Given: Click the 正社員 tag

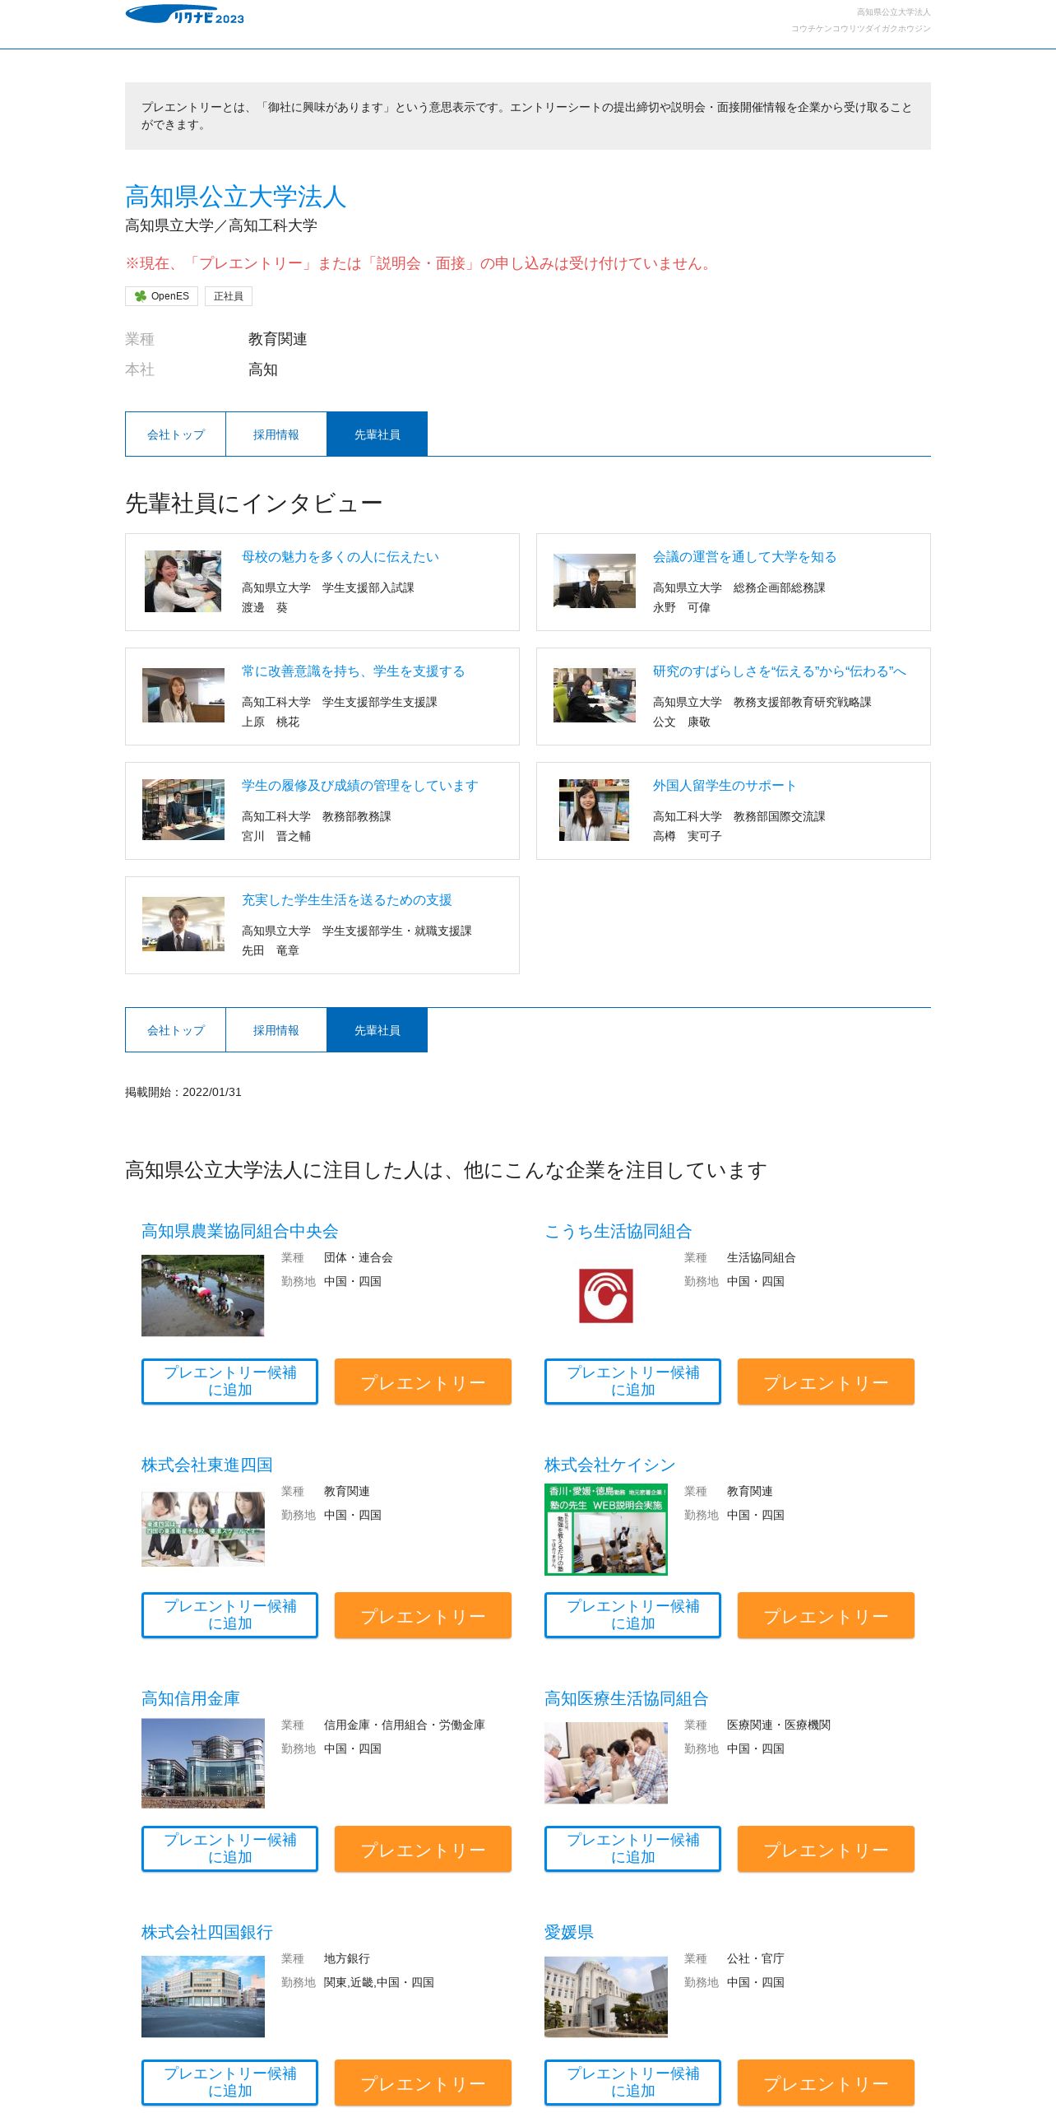Looking at the screenshot, I should (229, 296).
